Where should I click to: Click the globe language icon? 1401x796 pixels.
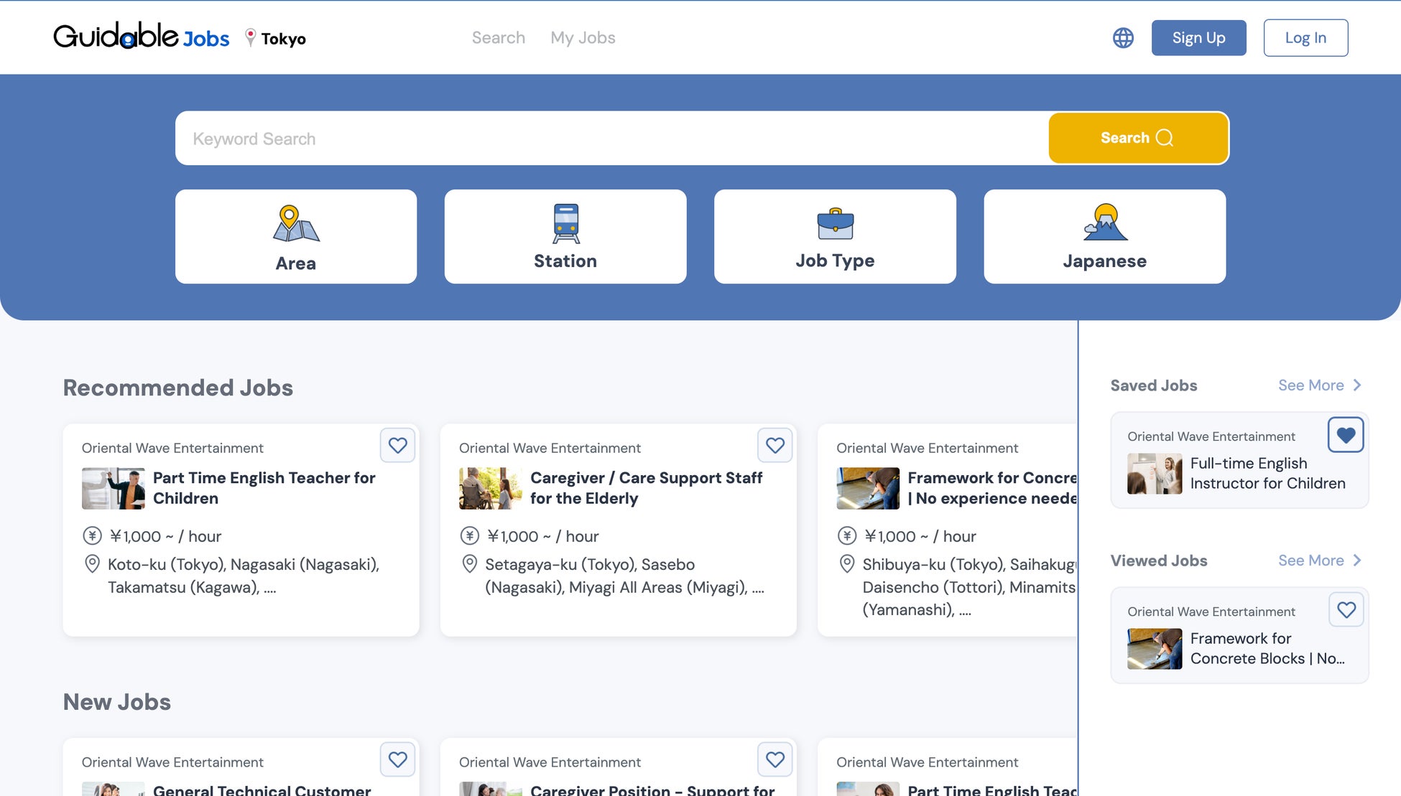(1123, 38)
